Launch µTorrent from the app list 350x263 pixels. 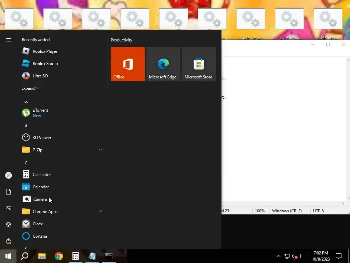click(62, 113)
